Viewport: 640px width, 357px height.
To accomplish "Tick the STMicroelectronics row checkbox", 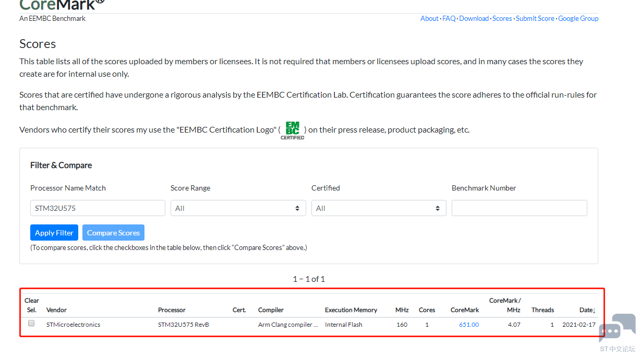I will [x=31, y=324].
